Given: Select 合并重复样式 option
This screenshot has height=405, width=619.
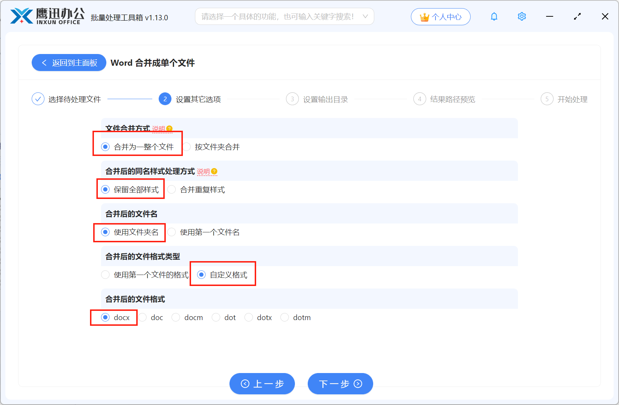Looking at the screenshot, I should click(x=171, y=189).
